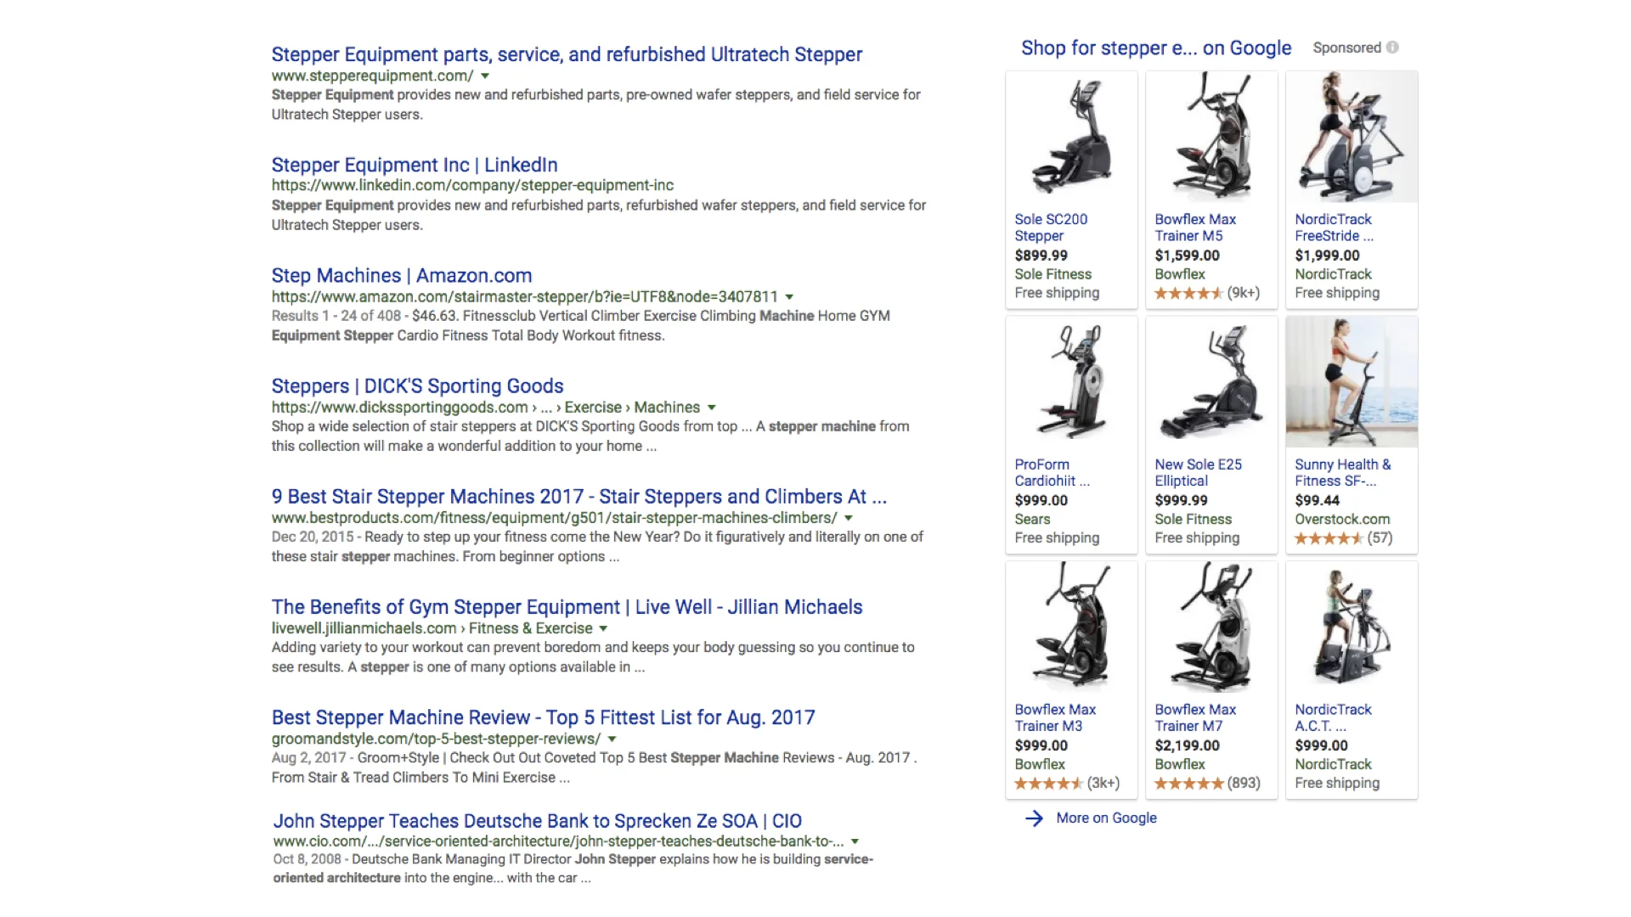Viewport: 1631px width, 917px height.
Task: Click the $1,999.00 price on NordicTrack FreeStride
Action: tap(1327, 256)
